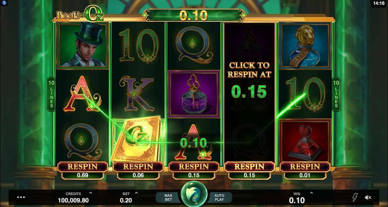Expand the Credits arrow
The width and height of the screenshot is (388, 207).
point(91,193)
